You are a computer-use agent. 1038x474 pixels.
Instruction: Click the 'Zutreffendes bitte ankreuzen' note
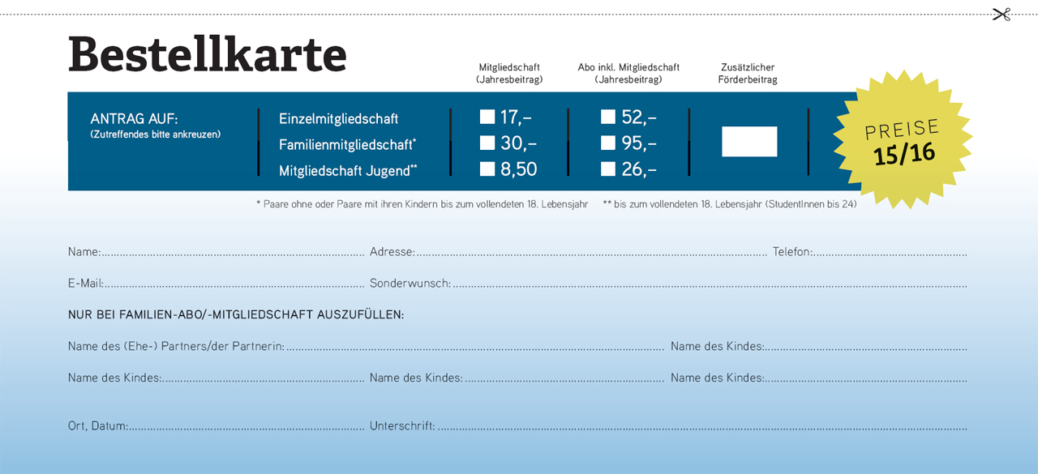coord(155,135)
